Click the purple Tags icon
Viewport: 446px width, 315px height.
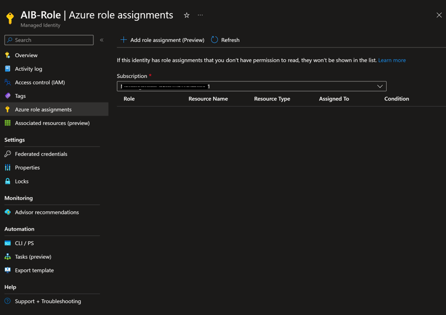[x=8, y=96]
